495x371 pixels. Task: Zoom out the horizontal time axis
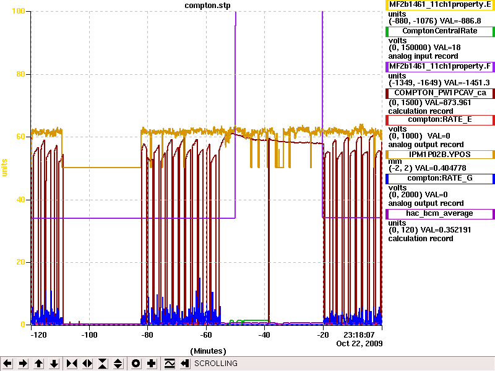pos(87,364)
